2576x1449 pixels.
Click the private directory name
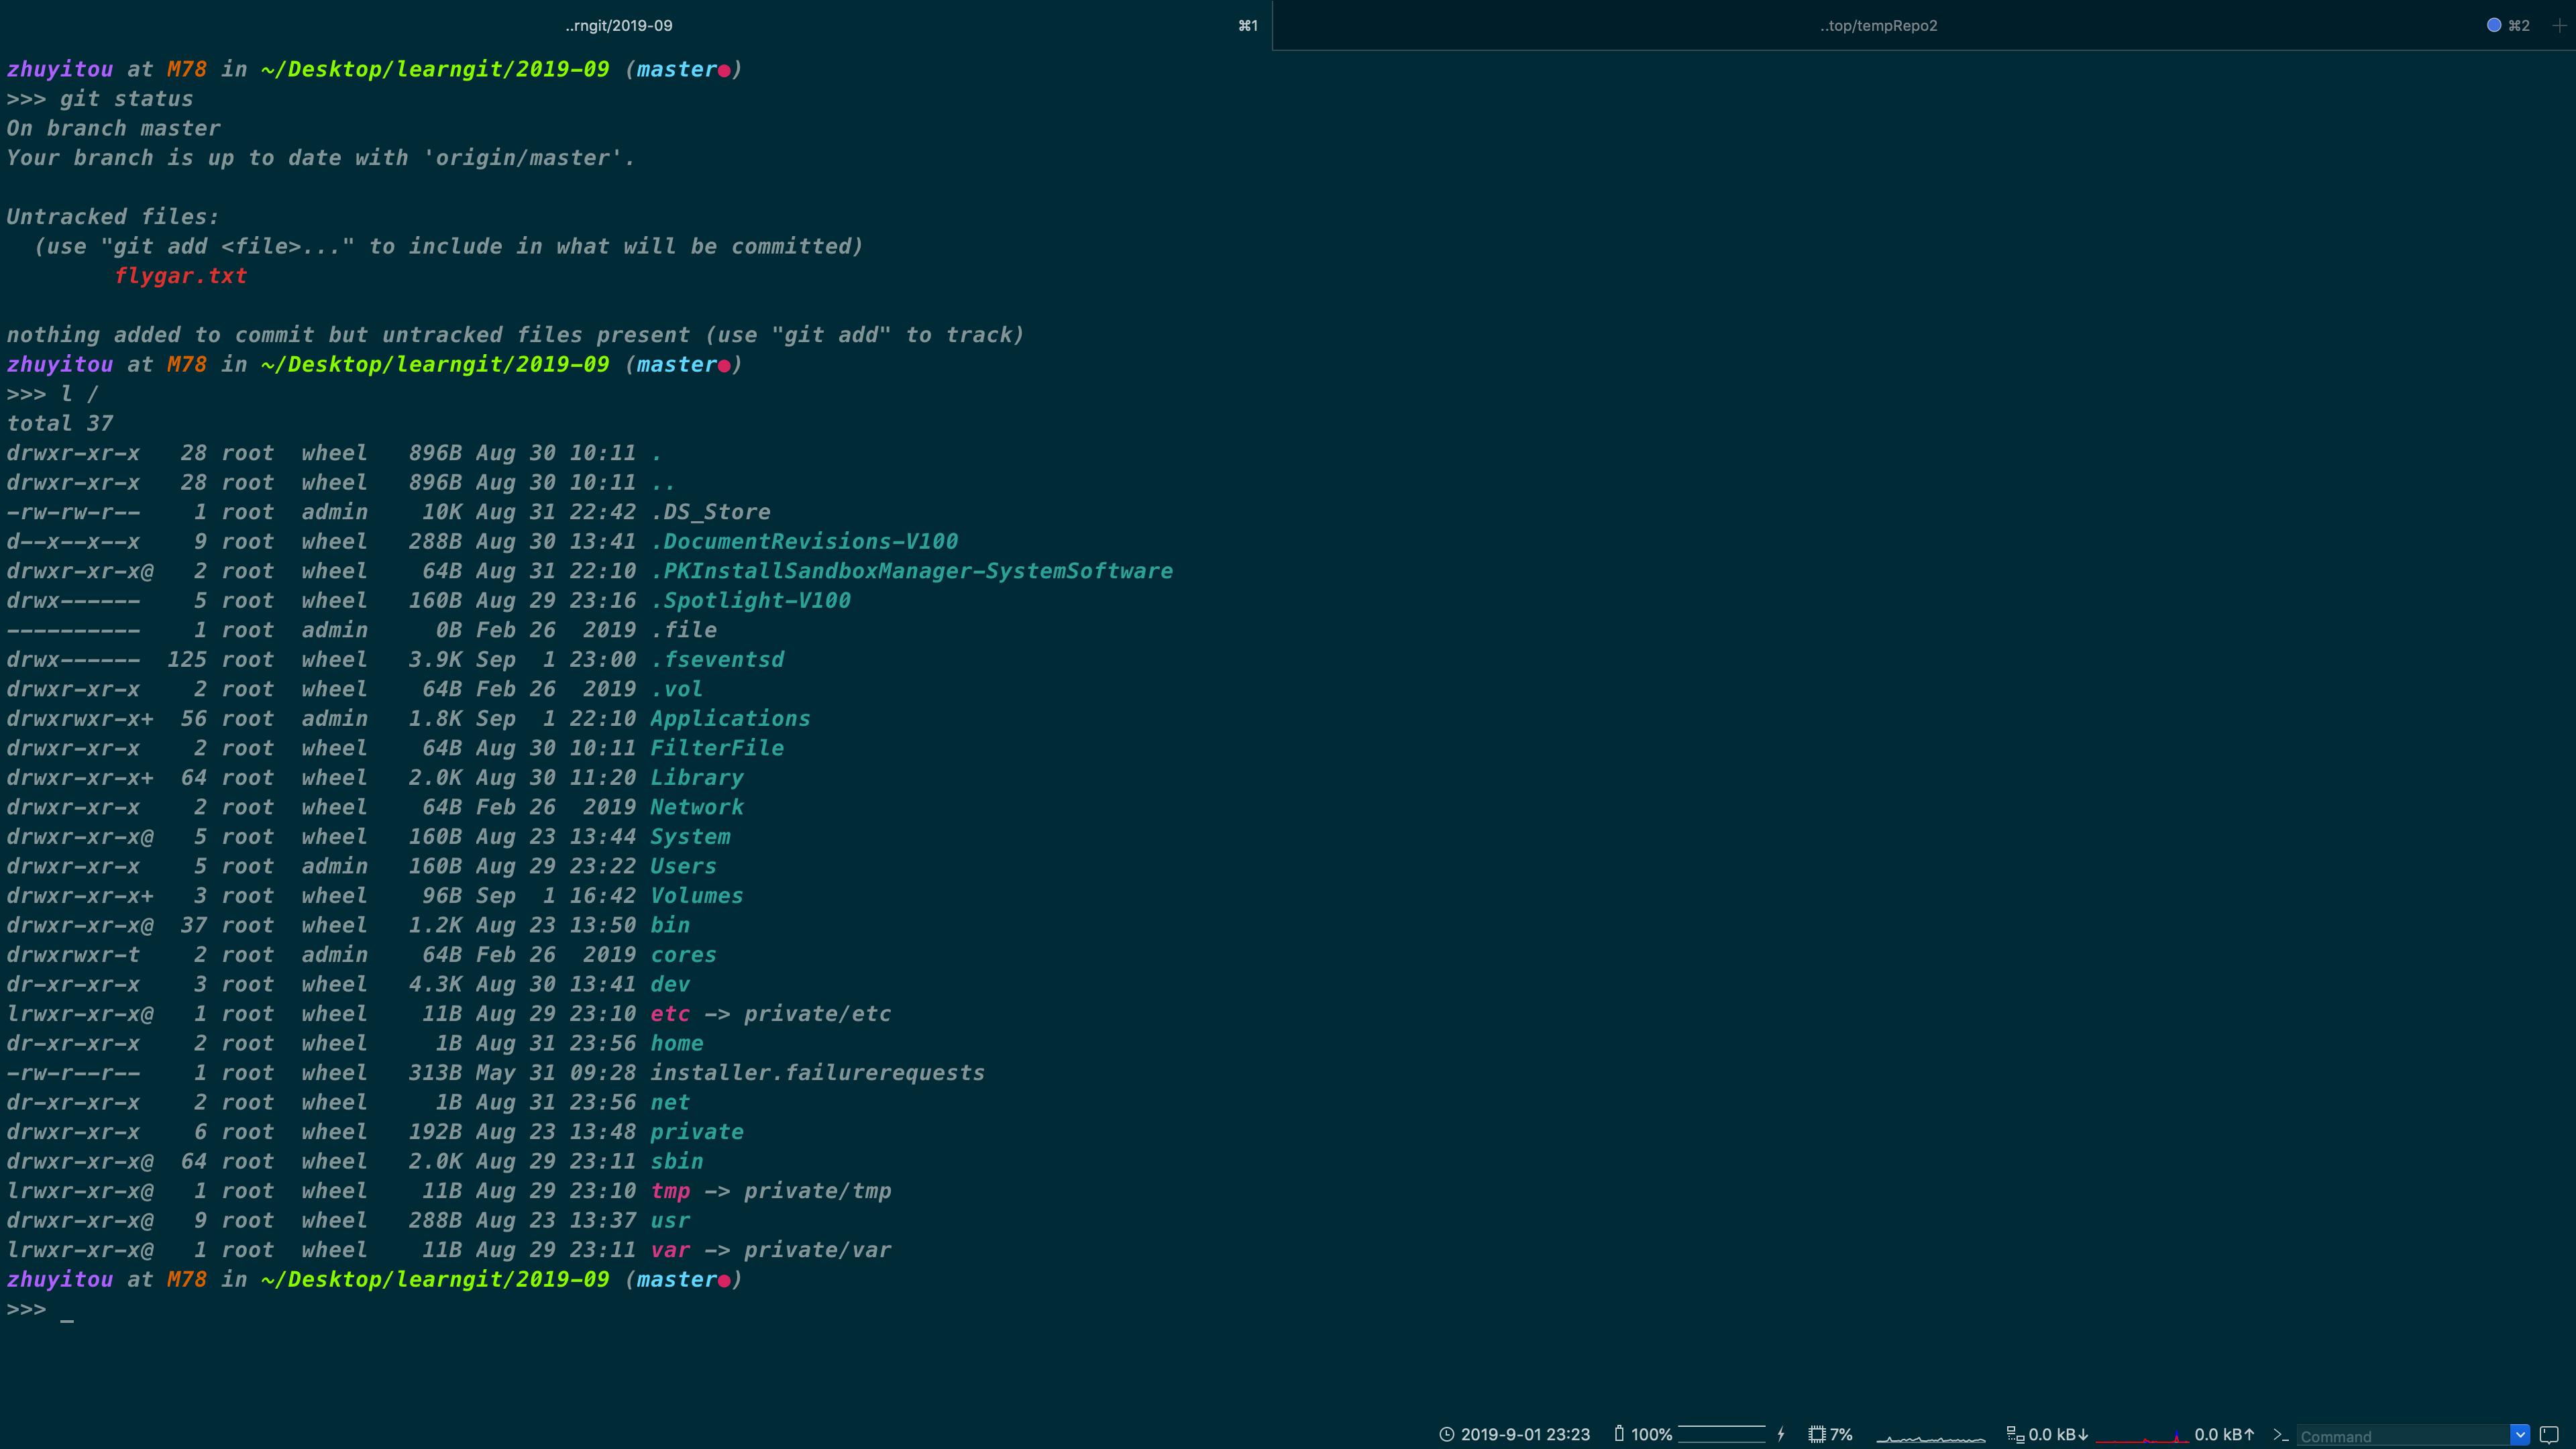click(x=697, y=1132)
